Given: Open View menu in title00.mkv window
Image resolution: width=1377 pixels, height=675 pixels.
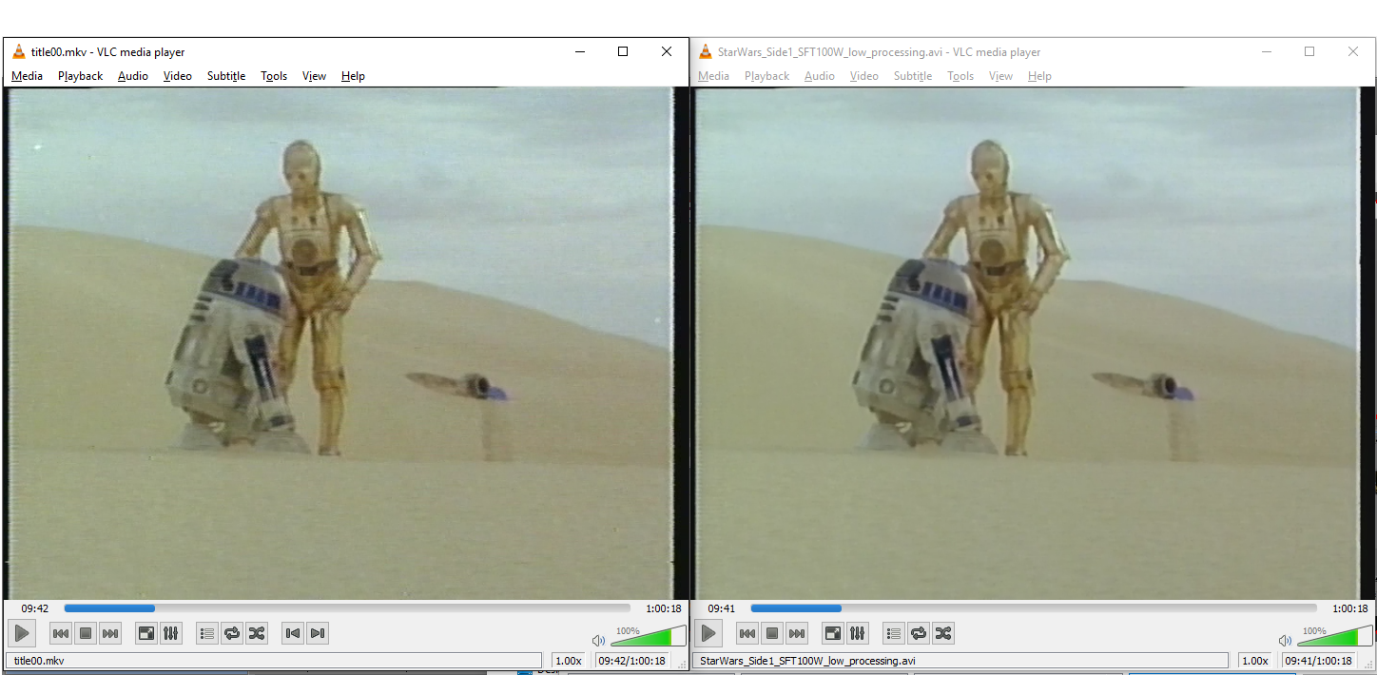Looking at the screenshot, I should (314, 76).
